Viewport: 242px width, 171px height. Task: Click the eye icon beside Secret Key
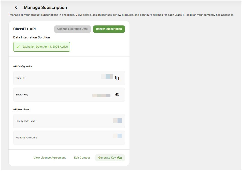[117, 94]
